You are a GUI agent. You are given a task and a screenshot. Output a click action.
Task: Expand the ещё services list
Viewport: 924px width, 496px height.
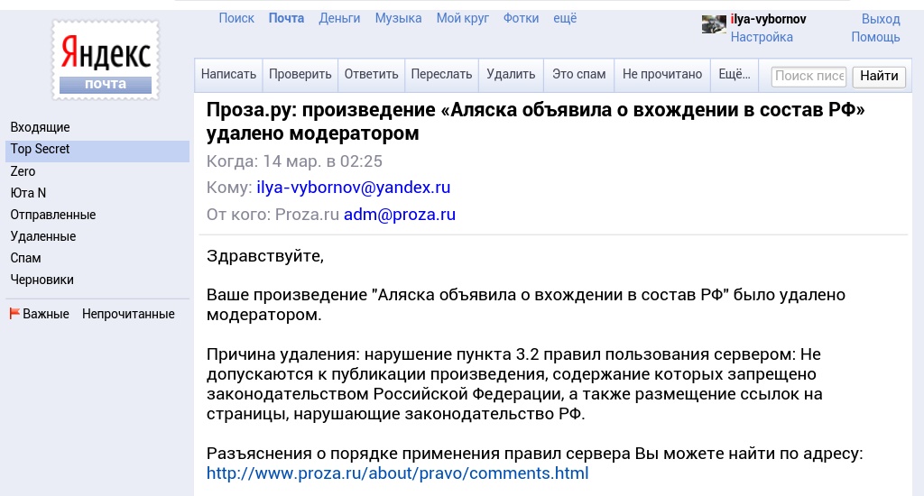coord(565,18)
